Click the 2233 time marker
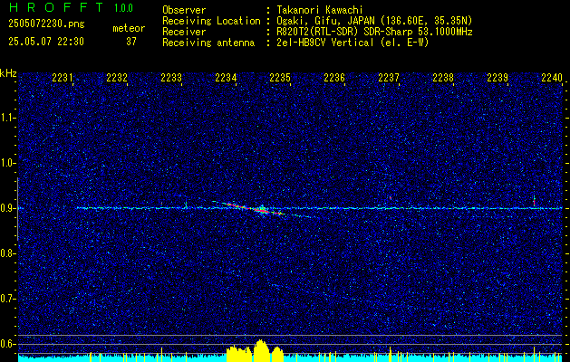The width and height of the screenshot is (570, 362). 171,77
